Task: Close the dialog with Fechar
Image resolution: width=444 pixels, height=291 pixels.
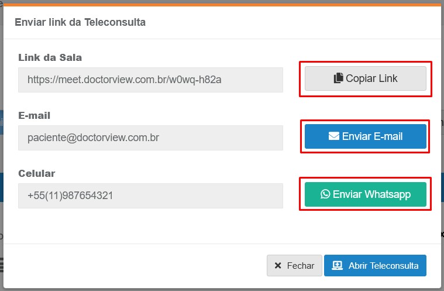Action: pos(294,265)
